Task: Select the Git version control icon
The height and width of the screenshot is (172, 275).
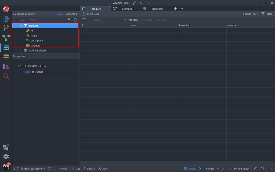Action: pyautogui.click(x=6, y=28)
